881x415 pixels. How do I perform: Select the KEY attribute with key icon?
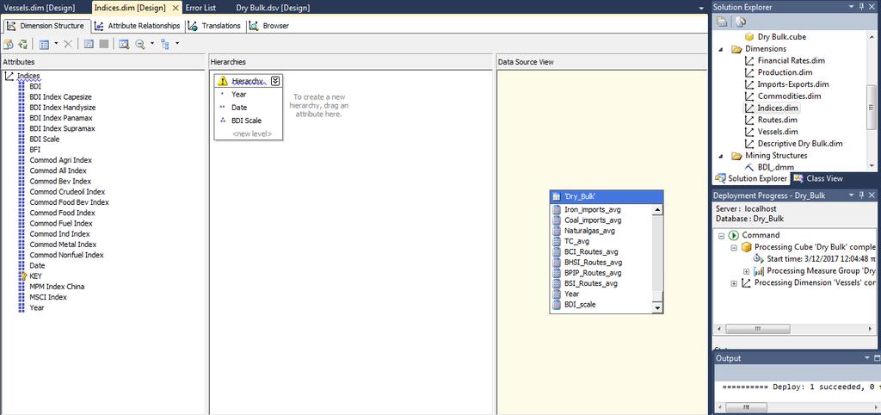[x=35, y=276]
